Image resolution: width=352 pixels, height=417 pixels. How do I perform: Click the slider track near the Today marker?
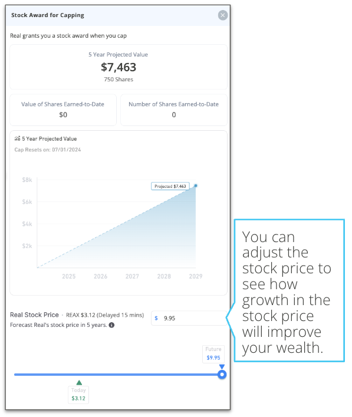tap(79, 375)
